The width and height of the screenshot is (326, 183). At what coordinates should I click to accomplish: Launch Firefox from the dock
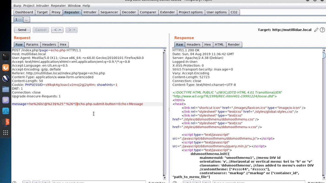pos(6,68)
